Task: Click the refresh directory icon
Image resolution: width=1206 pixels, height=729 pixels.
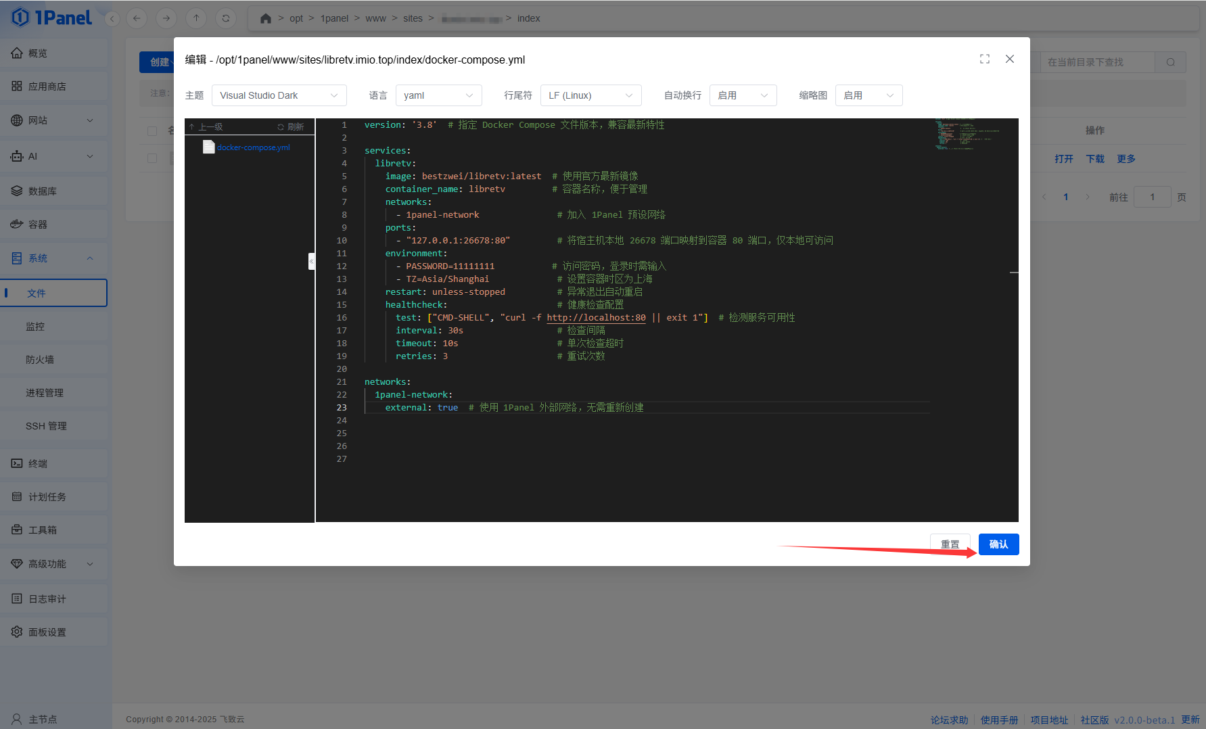Action: coord(226,18)
